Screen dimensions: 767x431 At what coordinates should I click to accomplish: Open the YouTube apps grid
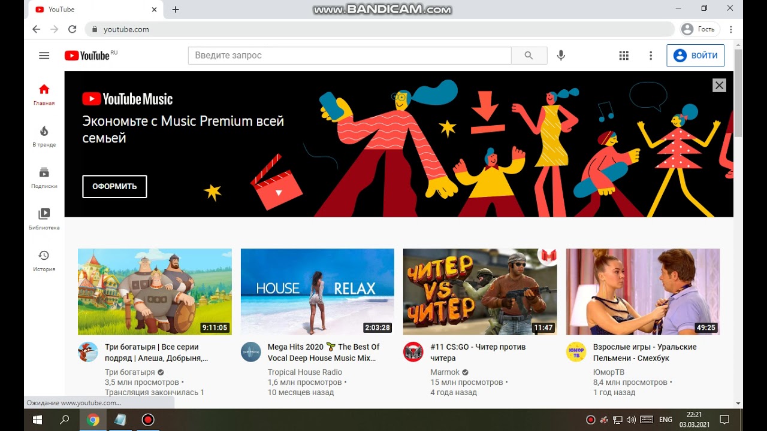[624, 56]
